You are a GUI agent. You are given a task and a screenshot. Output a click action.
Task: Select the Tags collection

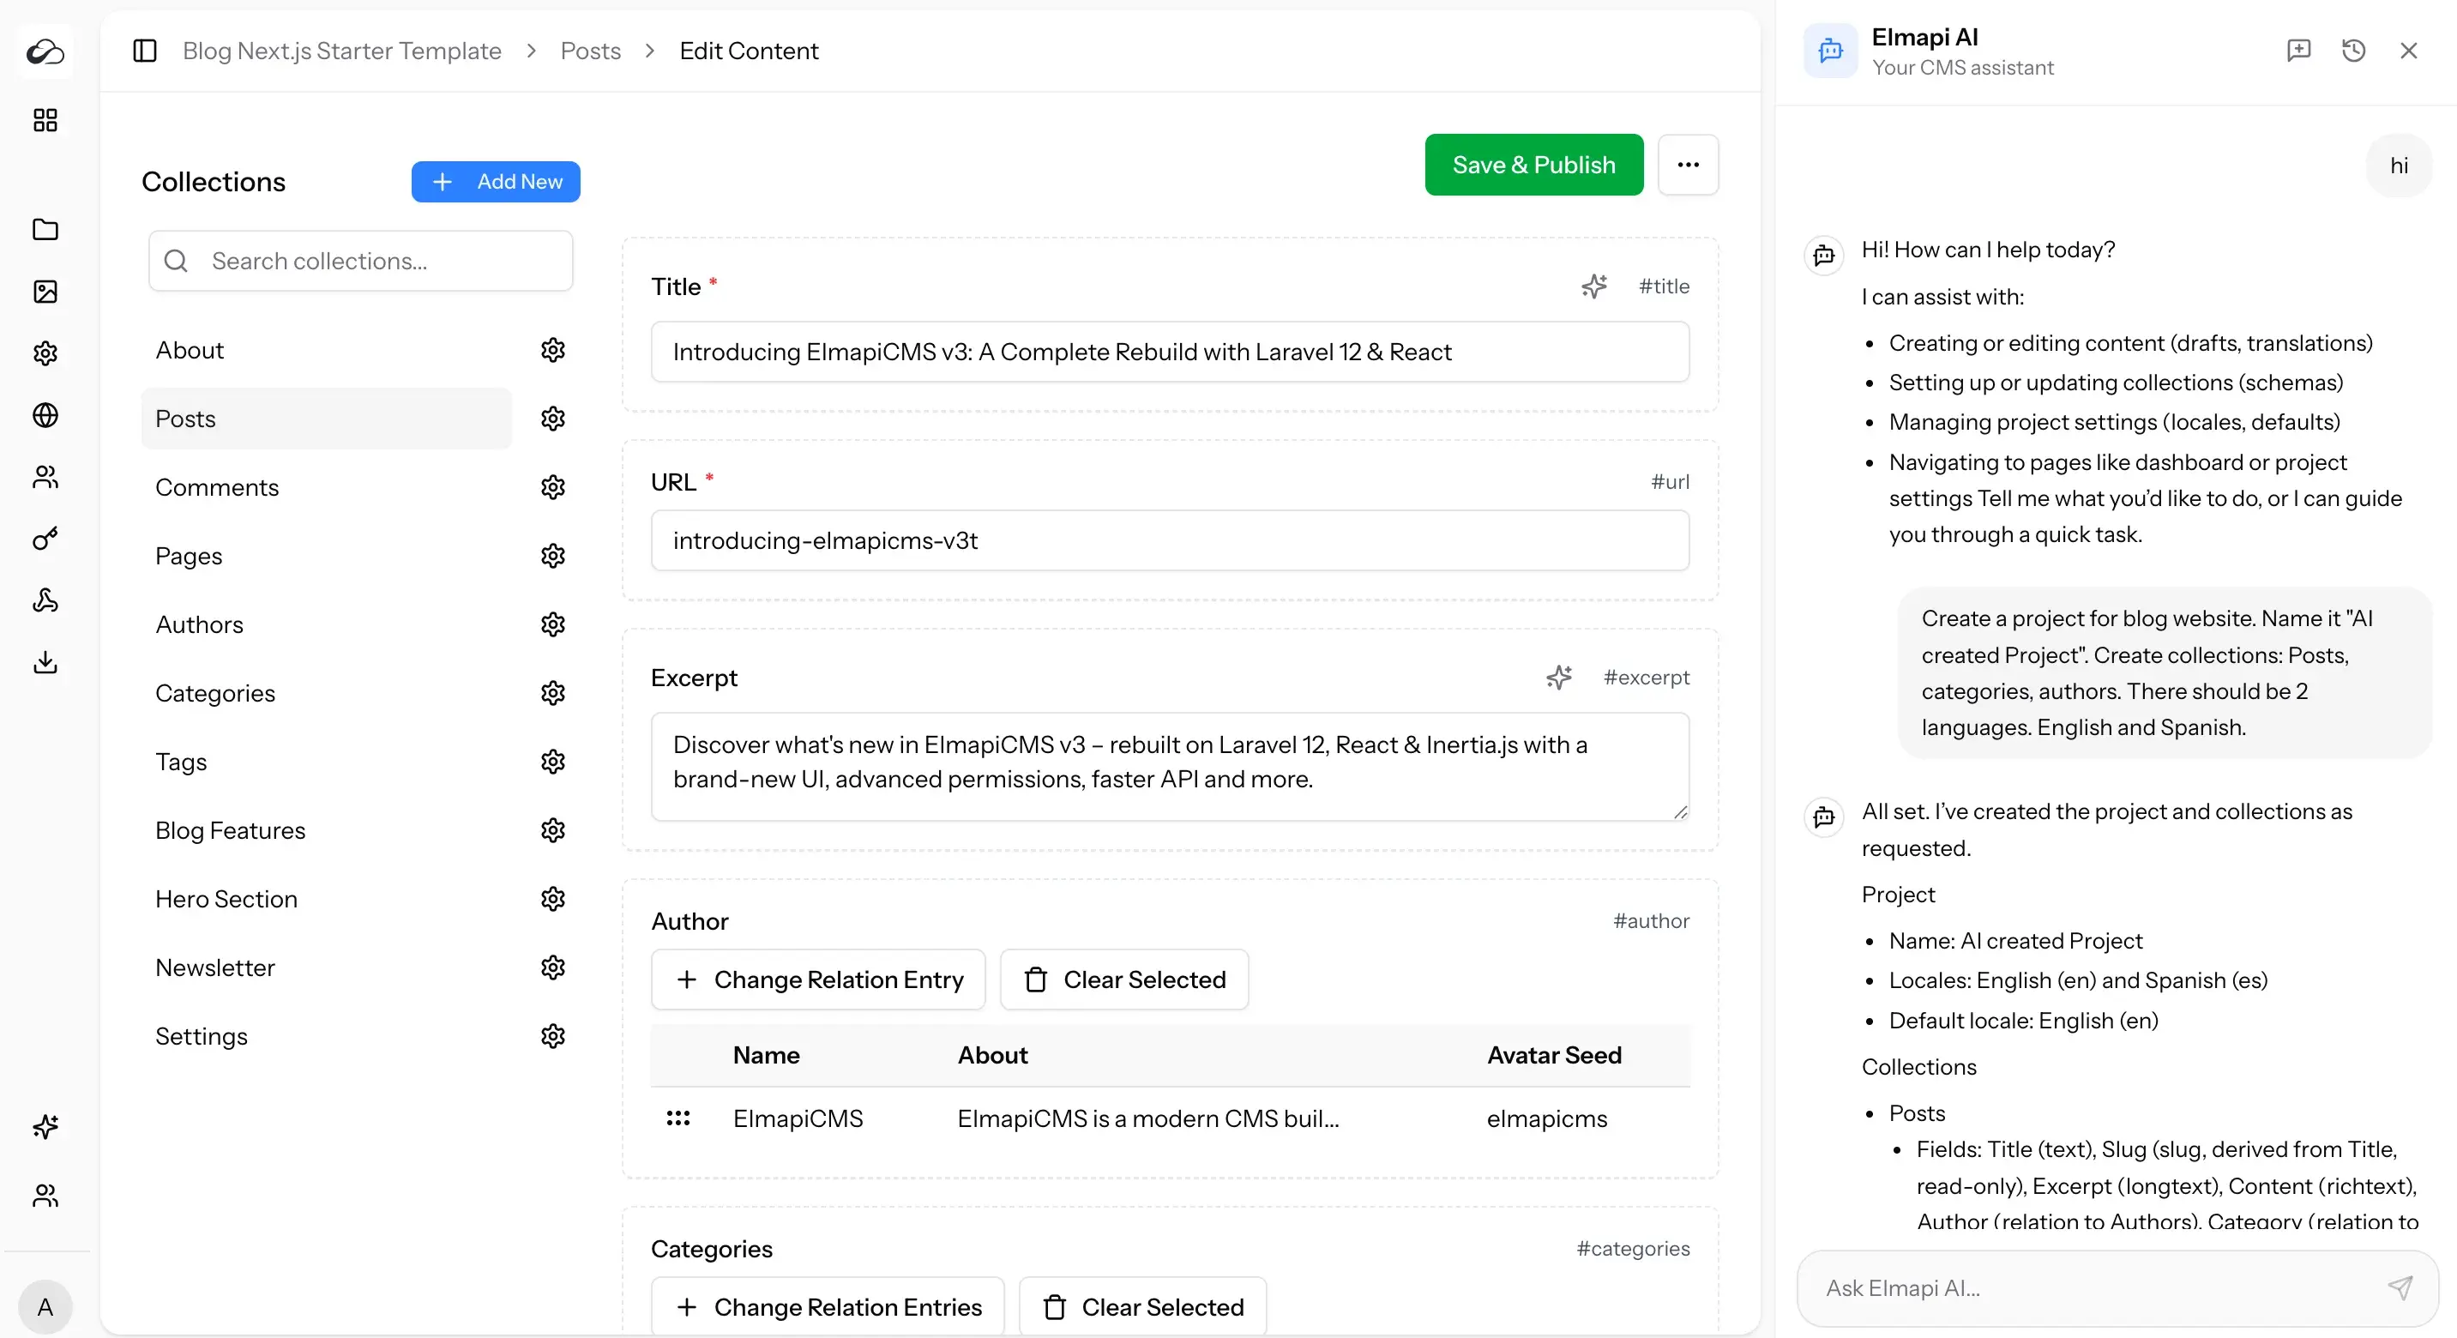(x=326, y=762)
